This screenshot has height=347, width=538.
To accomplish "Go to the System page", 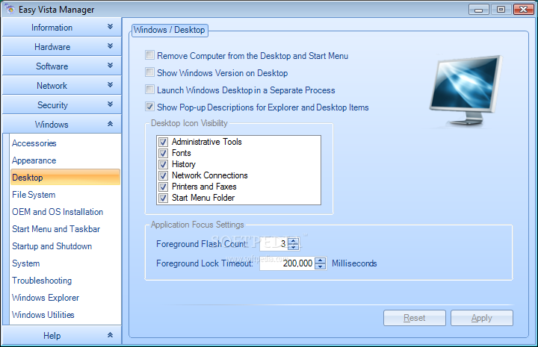I will pyautogui.click(x=25, y=263).
